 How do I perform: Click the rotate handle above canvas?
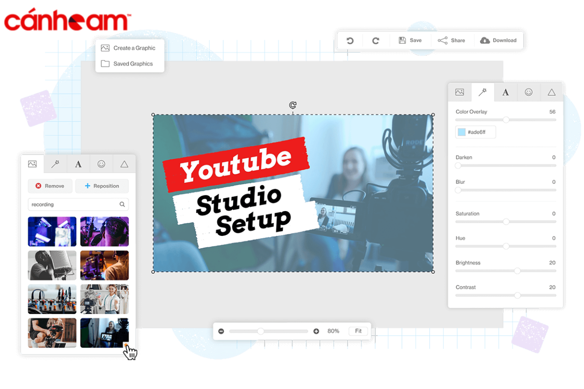[x=292, y=105]
